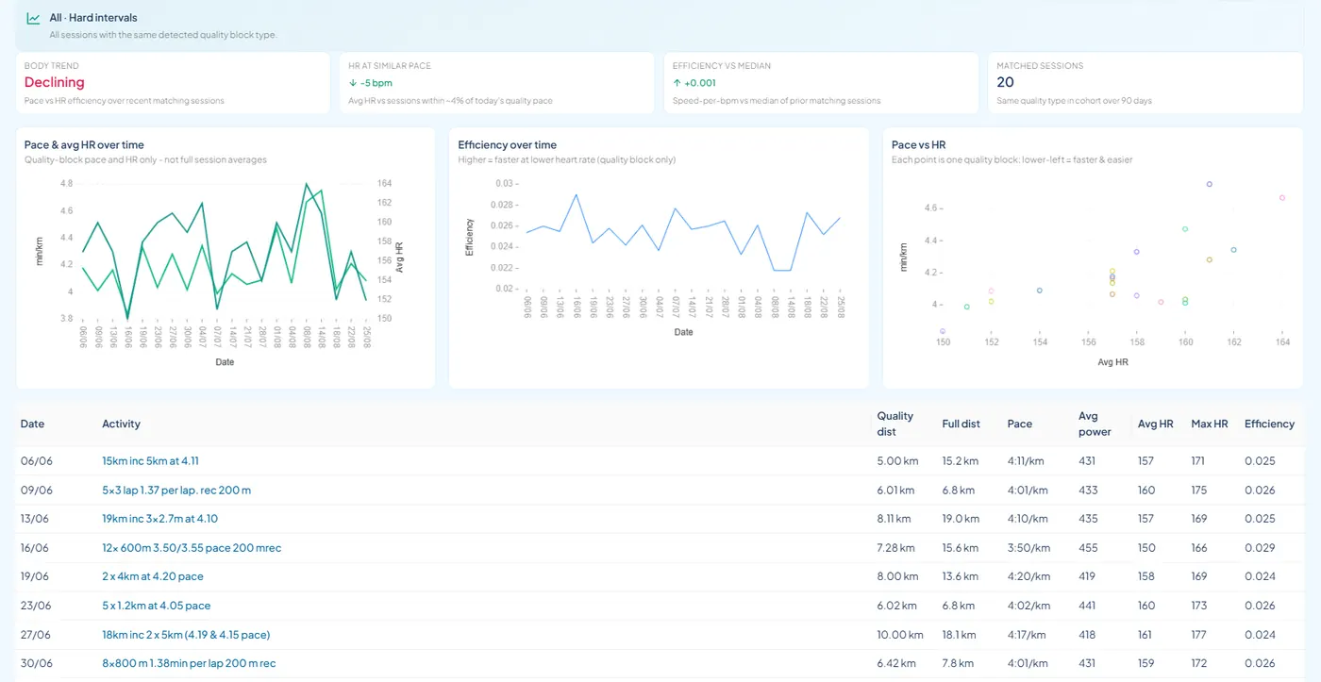This screenshot has width=1321, height=682.
Task: Click the 5.00 km quality distance cell
Action: click(898, 461)
